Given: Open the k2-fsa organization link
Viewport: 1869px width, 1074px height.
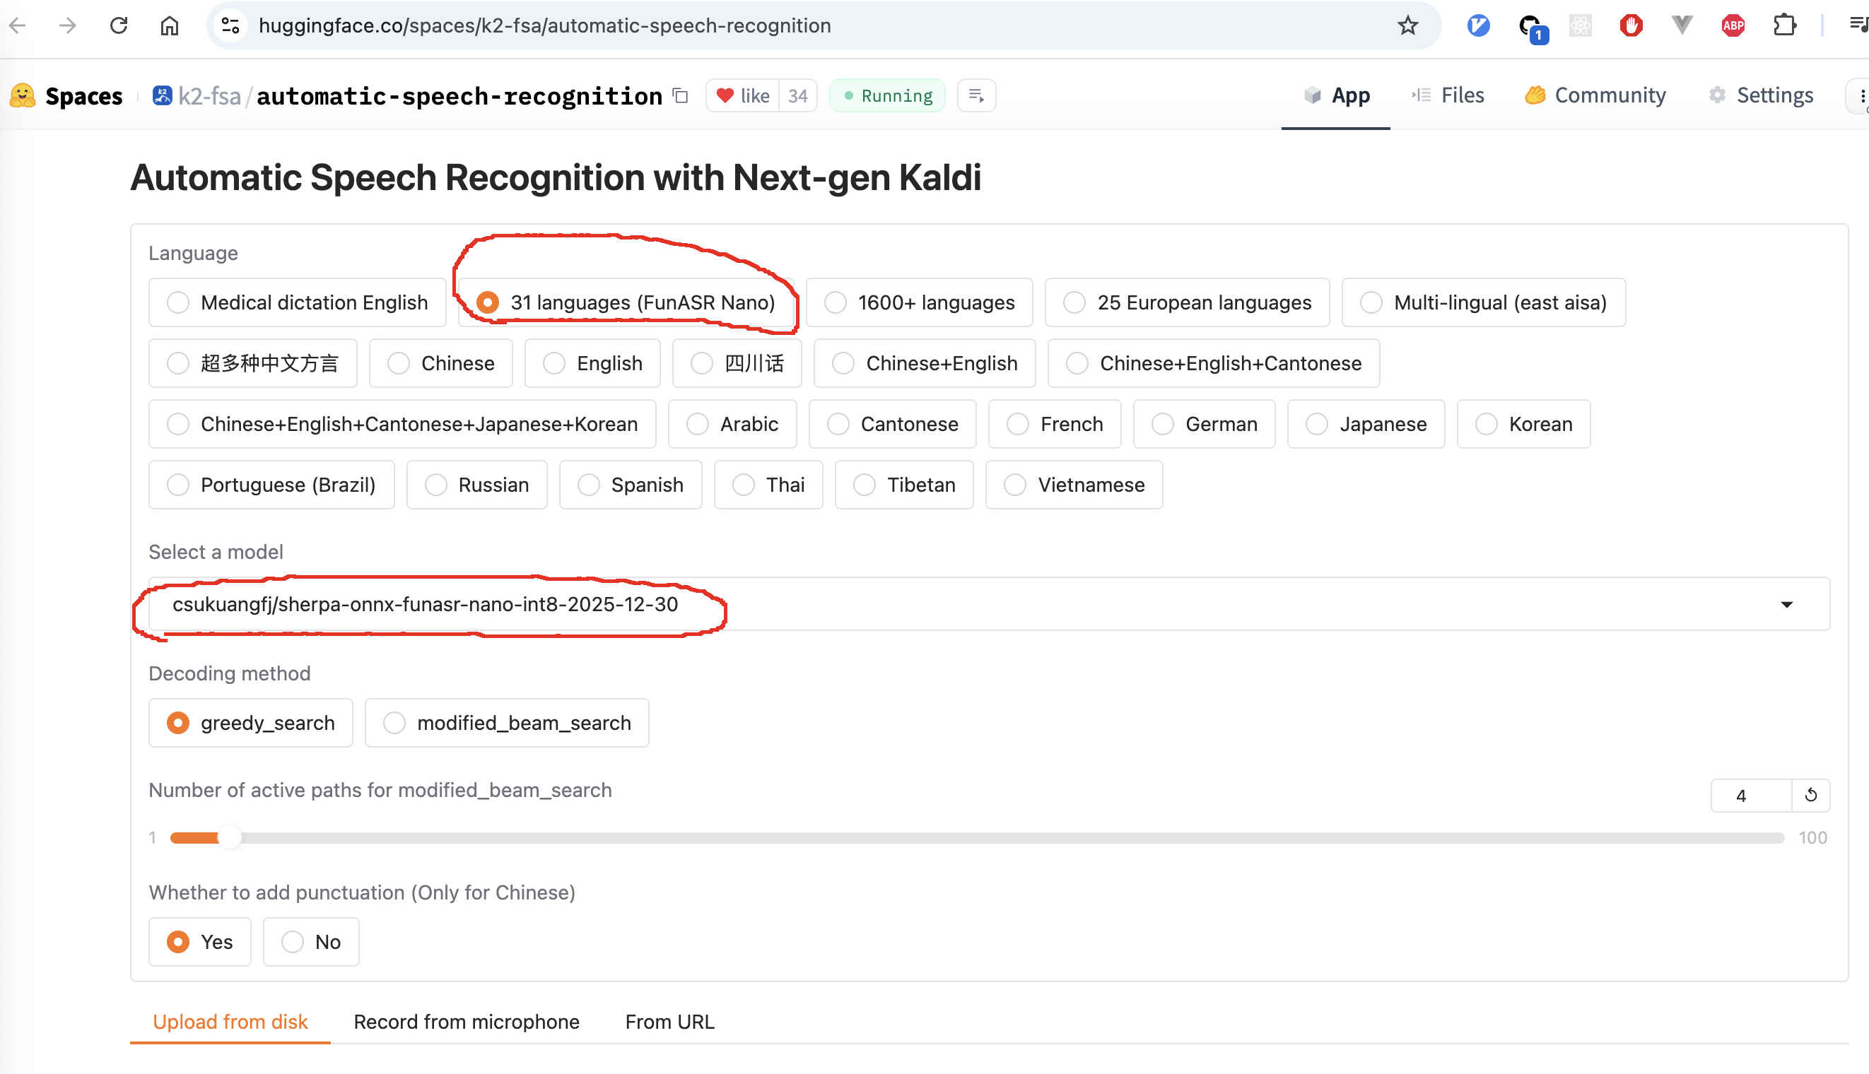Looking at the screenshot, I should coord(209,96).
